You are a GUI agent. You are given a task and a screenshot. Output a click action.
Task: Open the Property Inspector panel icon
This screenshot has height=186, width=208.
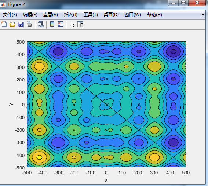tap(80, 24)
